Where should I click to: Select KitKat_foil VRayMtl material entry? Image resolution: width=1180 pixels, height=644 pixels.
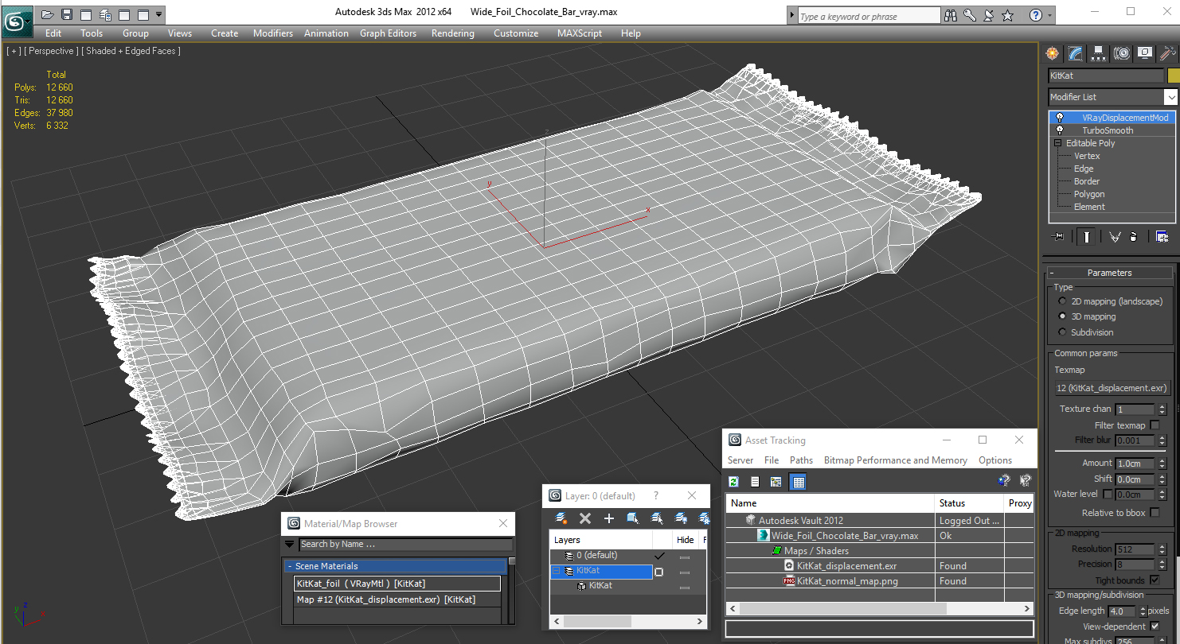pos(397,584)
